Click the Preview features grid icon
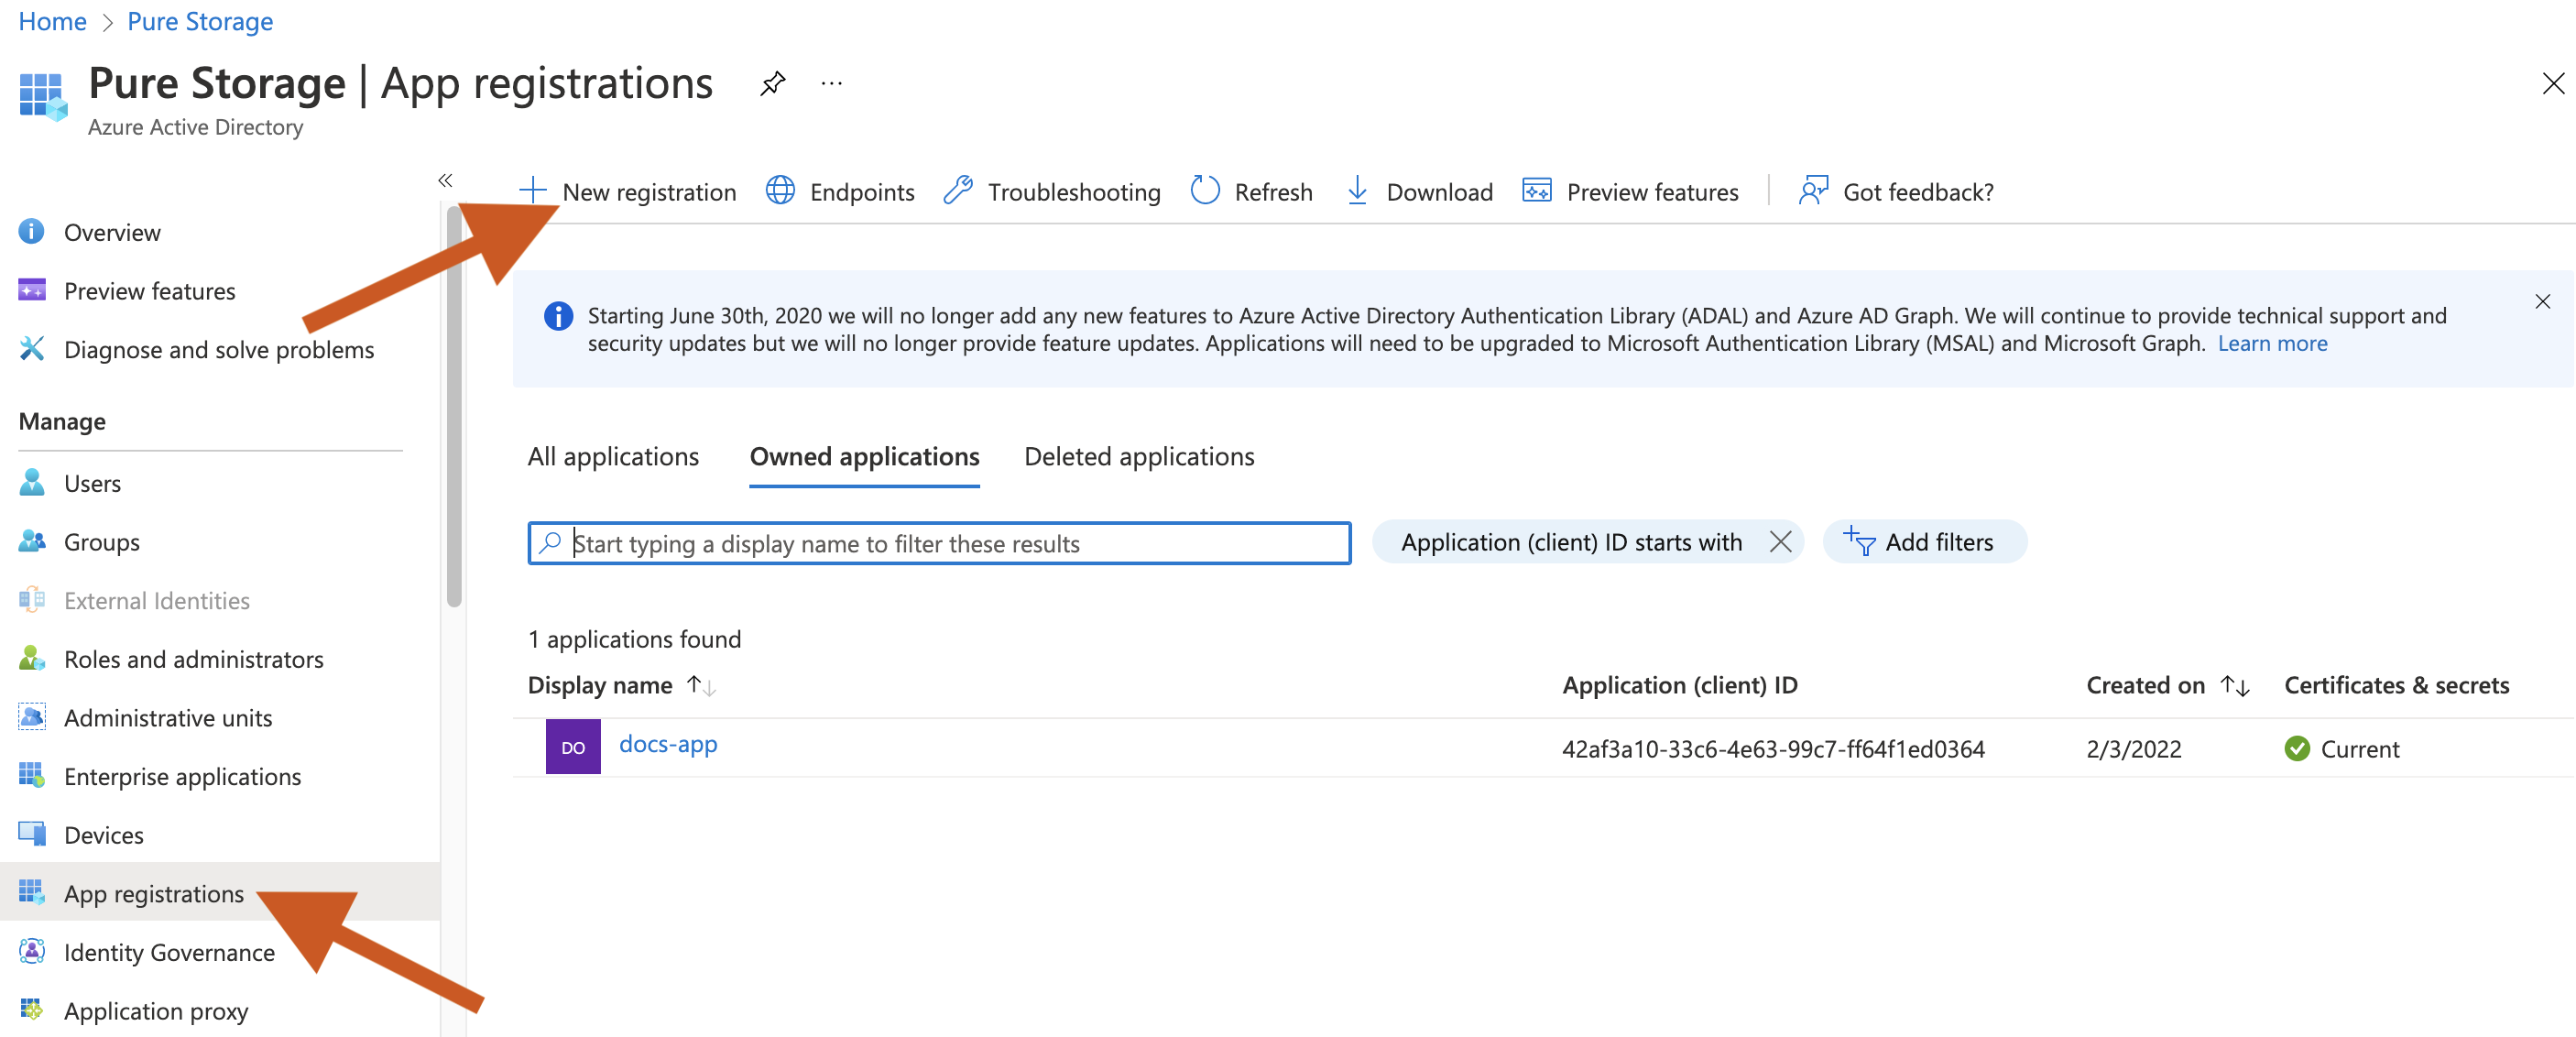The width and height of the screenshot is (2576, 1037). pyautogui.click(x=1536, y=191)
